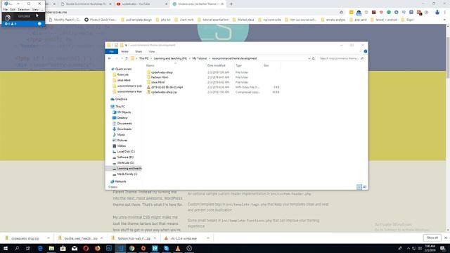
Task: Open File tab in File Explorer ribbon
Action: [x=111, y=51]
